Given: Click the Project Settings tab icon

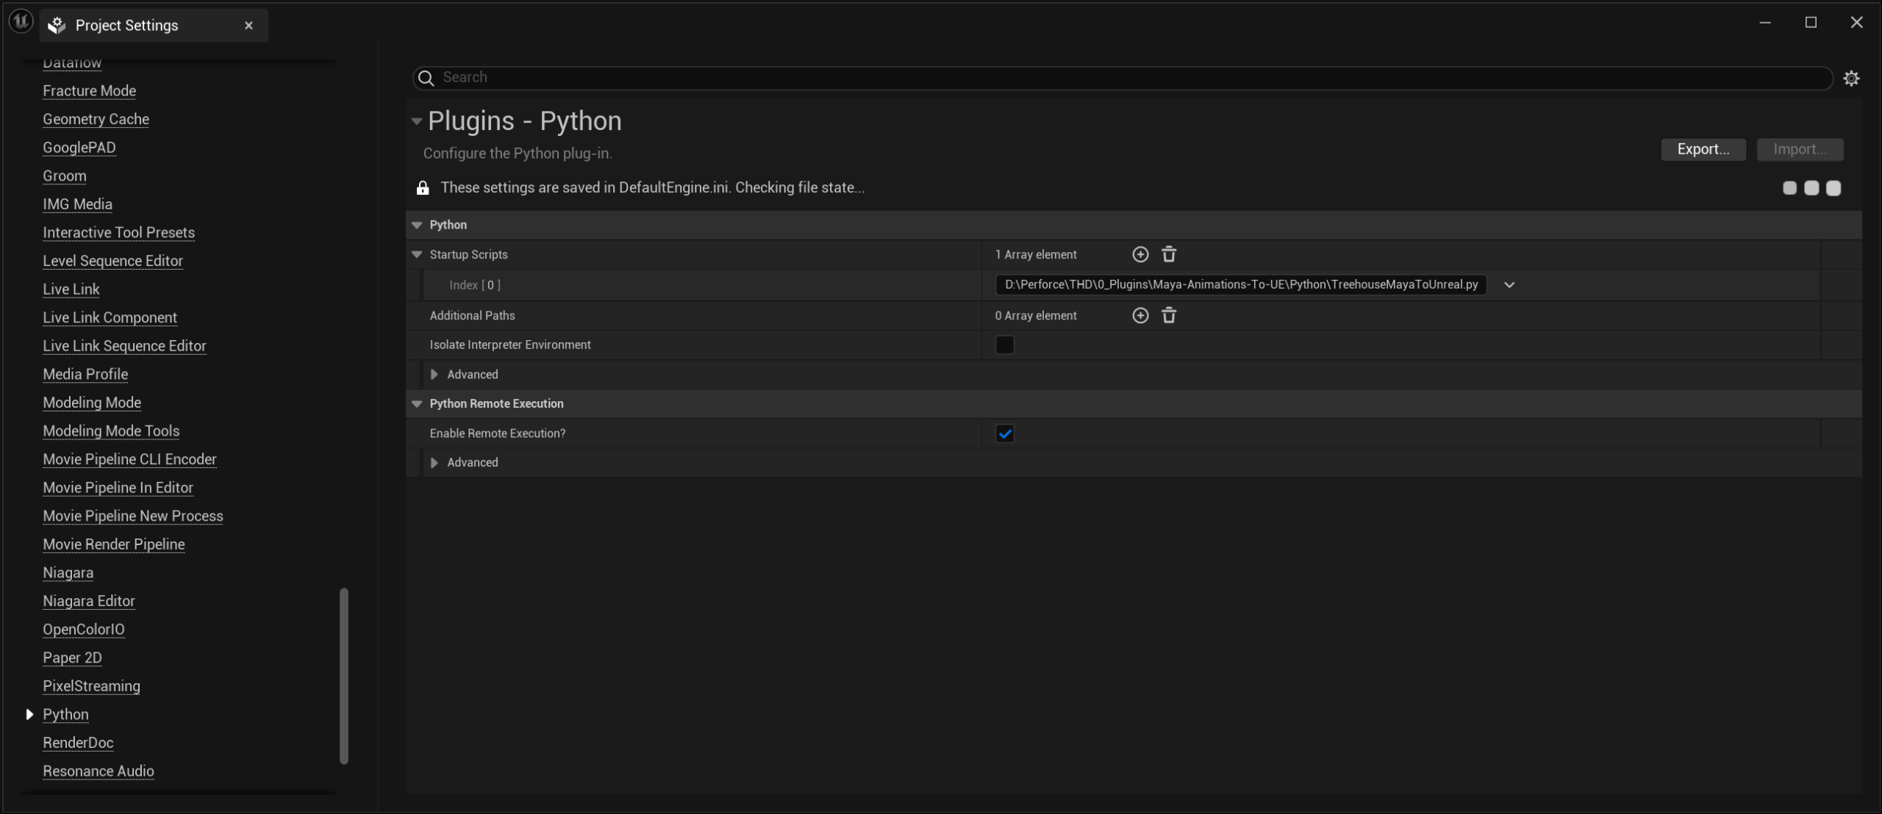Looking at the screenshot, I should tap(57, 26).
